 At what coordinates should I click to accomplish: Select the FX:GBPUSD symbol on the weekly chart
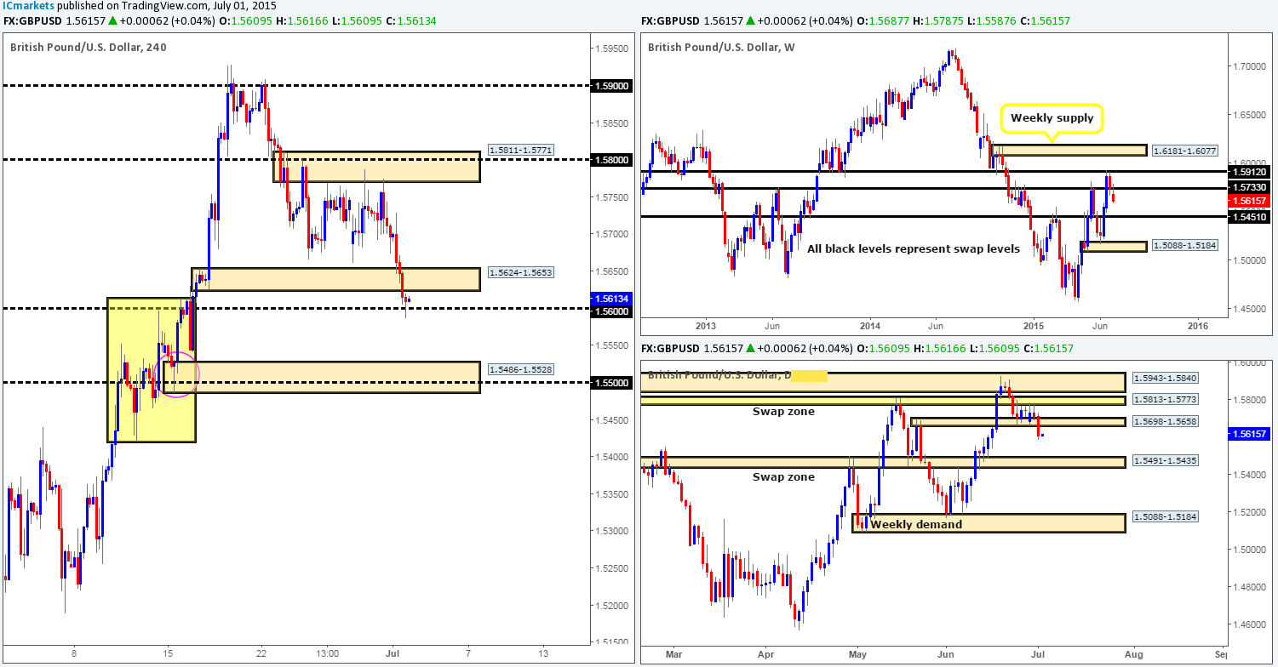672,20
